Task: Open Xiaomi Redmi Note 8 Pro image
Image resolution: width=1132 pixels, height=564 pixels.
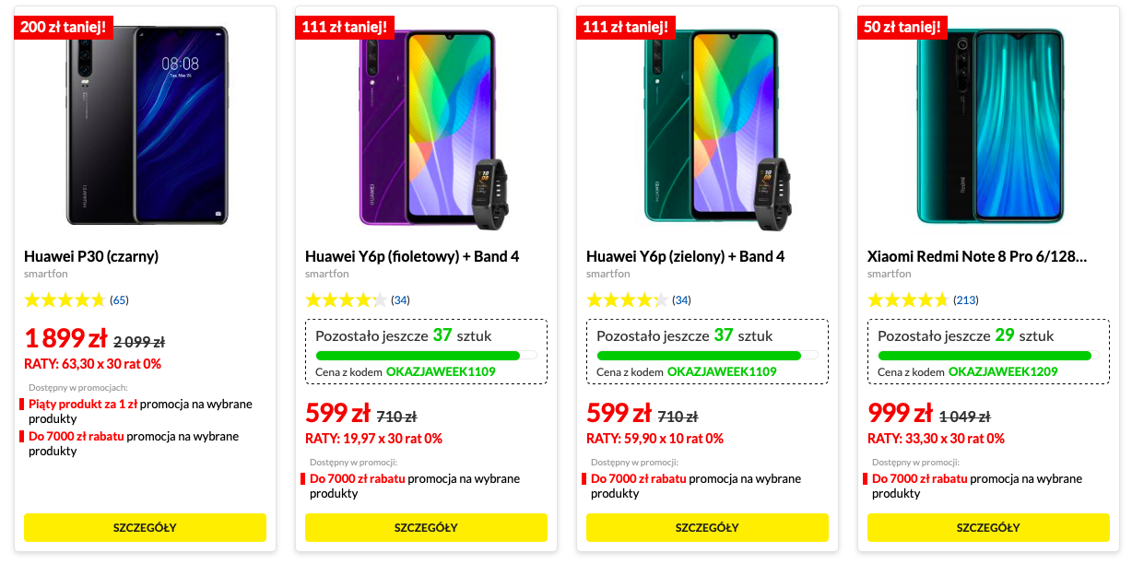Action: coord(991,125)
